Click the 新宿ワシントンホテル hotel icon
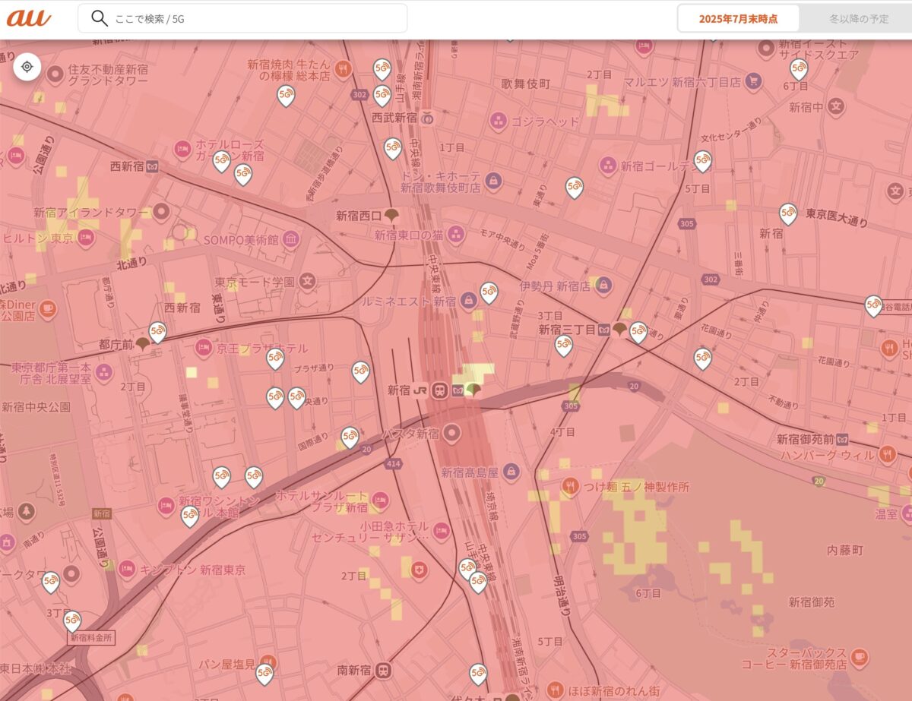This screenshot has width=912, height=701. coord(165,504)
